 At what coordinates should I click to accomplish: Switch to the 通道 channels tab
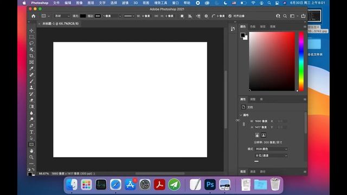pos(253,172)
